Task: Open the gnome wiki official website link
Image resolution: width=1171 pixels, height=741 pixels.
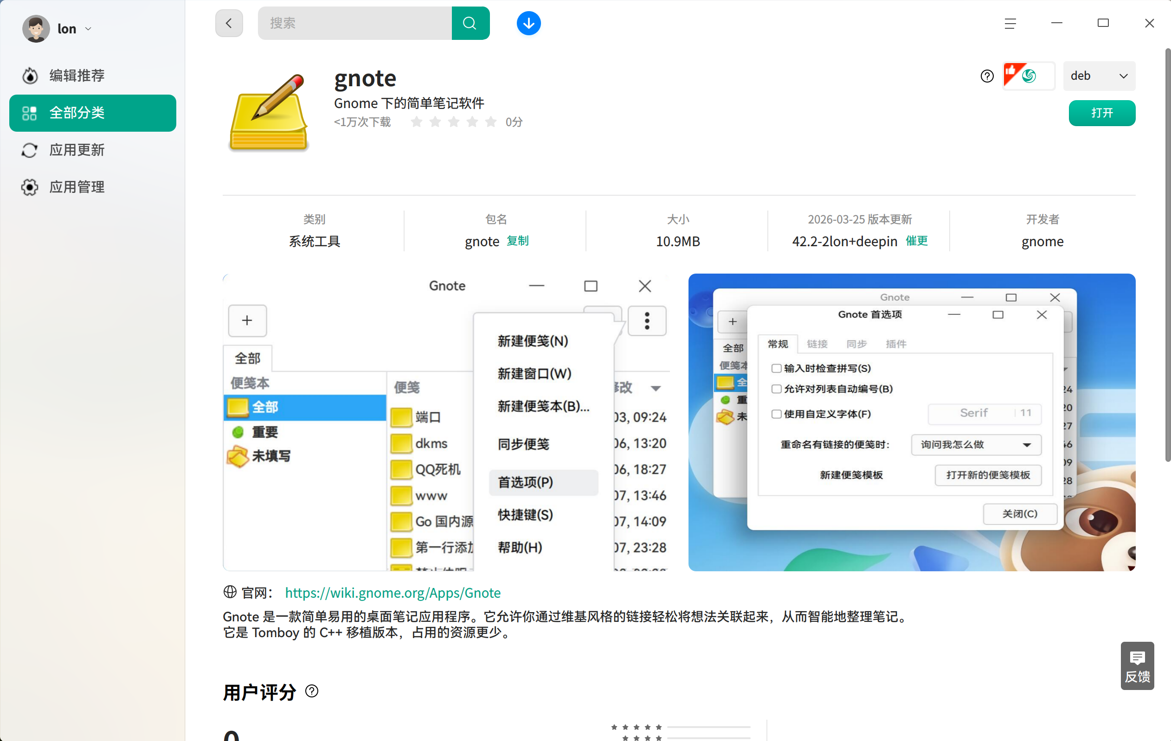Action: click(x=393, y=592)
